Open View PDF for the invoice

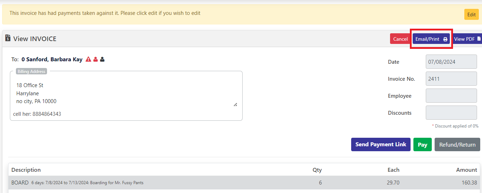467,39
